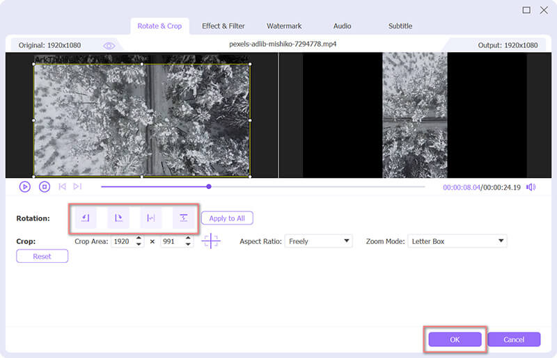Viewport: 557px width, 358px height.
Task: Select right-middle crop handle
Action: (x=250, y=120)
